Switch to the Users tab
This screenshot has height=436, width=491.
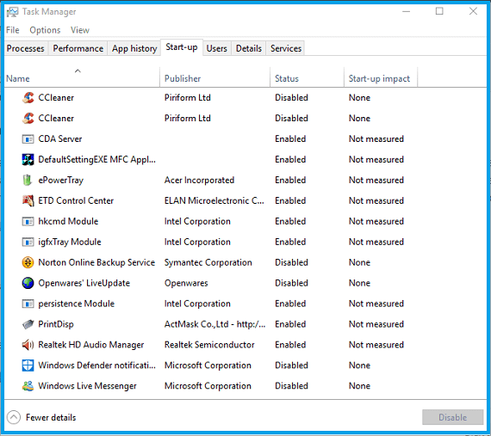point(217,48)
